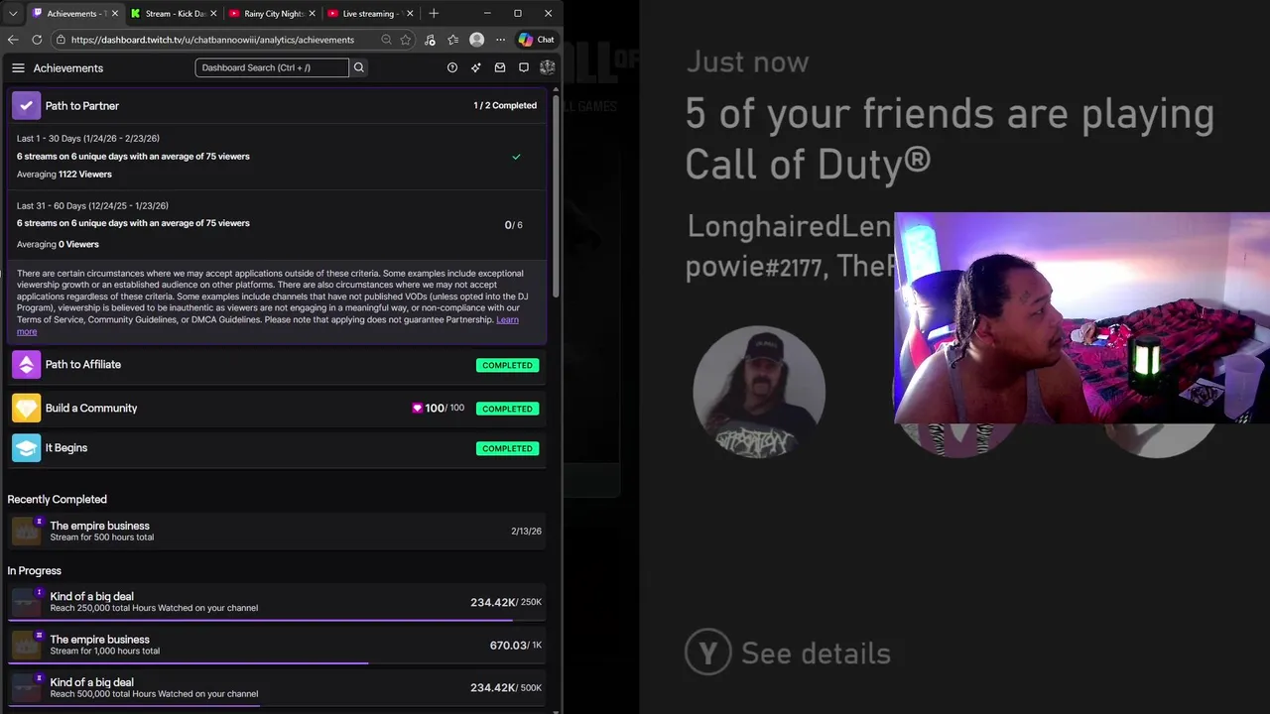The width and height of the screenshot is (1270, 714).
Task: Close the Achievements browser tab
Action: pyautogui.click(x=114, y=13)
